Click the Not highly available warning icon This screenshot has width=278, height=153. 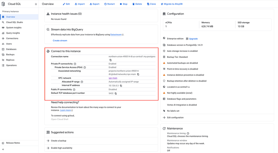click(164, 93)
